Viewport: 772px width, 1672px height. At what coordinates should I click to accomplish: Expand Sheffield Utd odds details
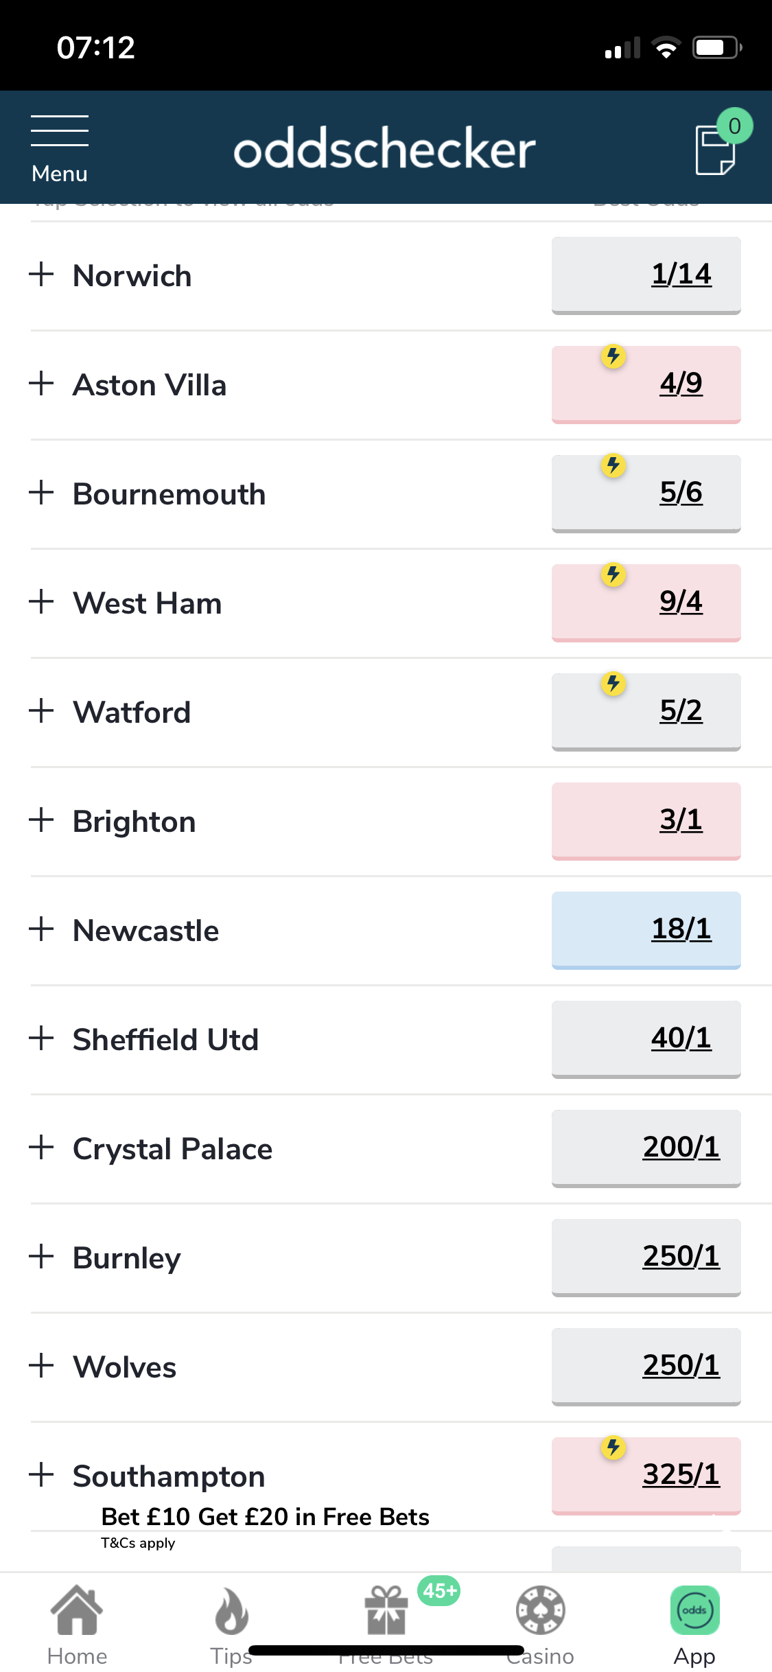41,1038
